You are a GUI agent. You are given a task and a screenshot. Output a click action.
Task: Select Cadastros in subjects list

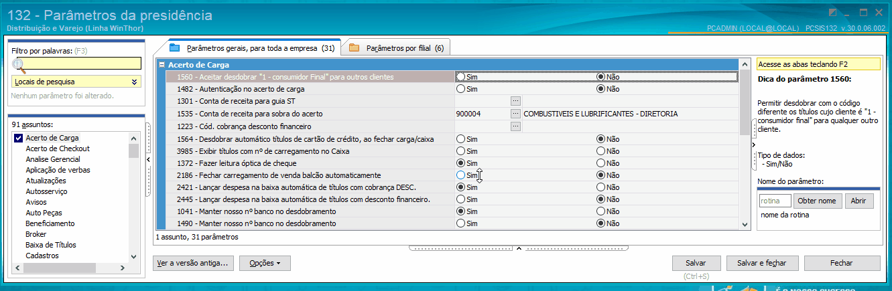(42, 256)
